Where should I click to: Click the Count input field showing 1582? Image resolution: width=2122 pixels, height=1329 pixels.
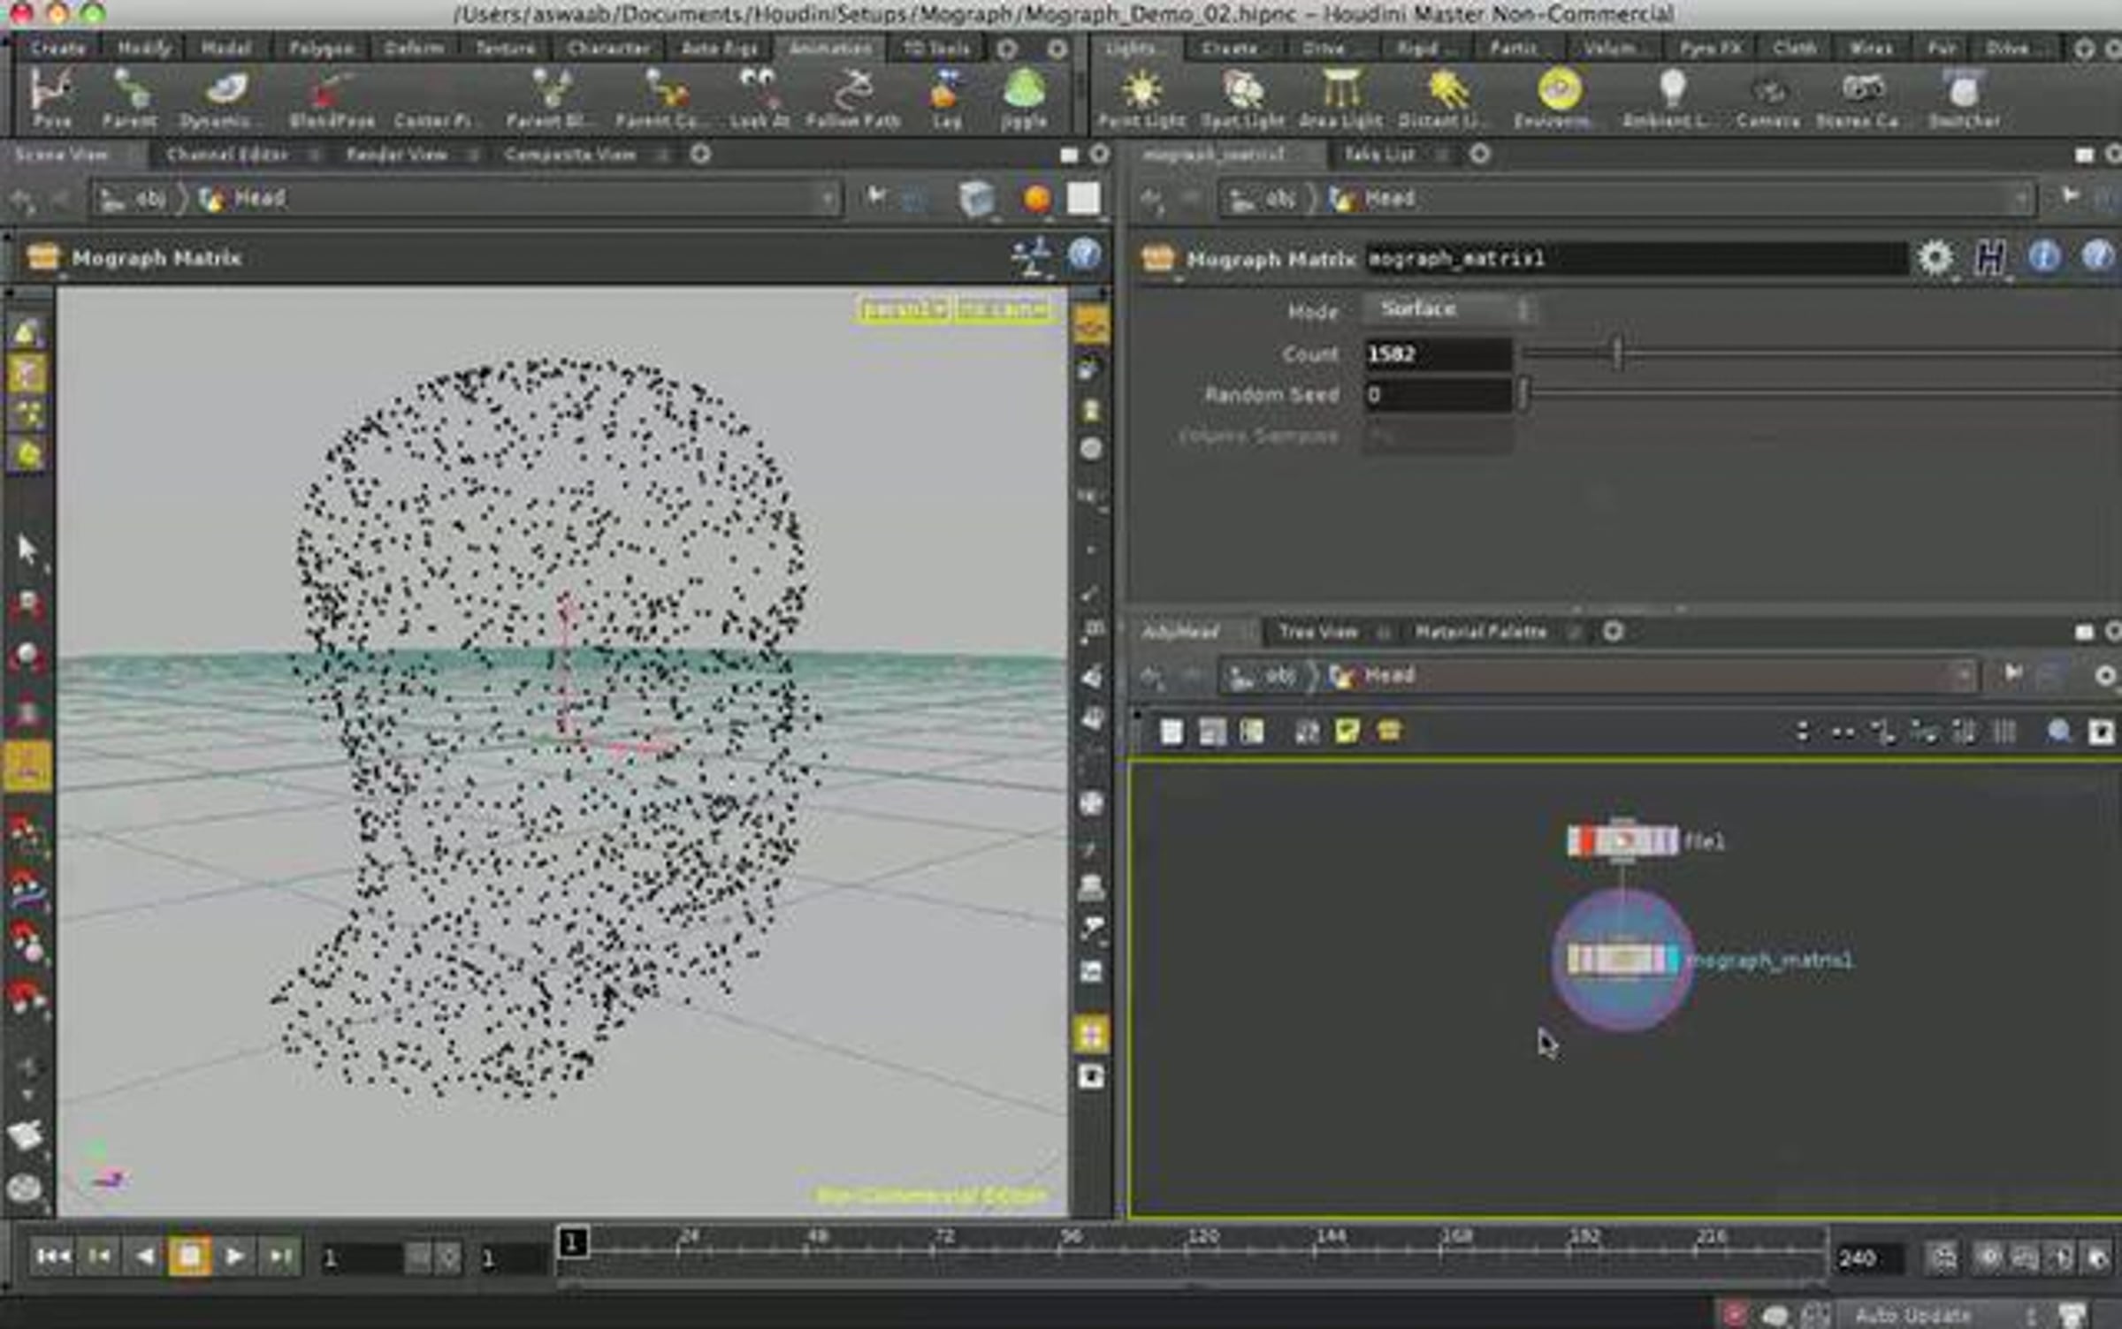(x=1437, y=354)
